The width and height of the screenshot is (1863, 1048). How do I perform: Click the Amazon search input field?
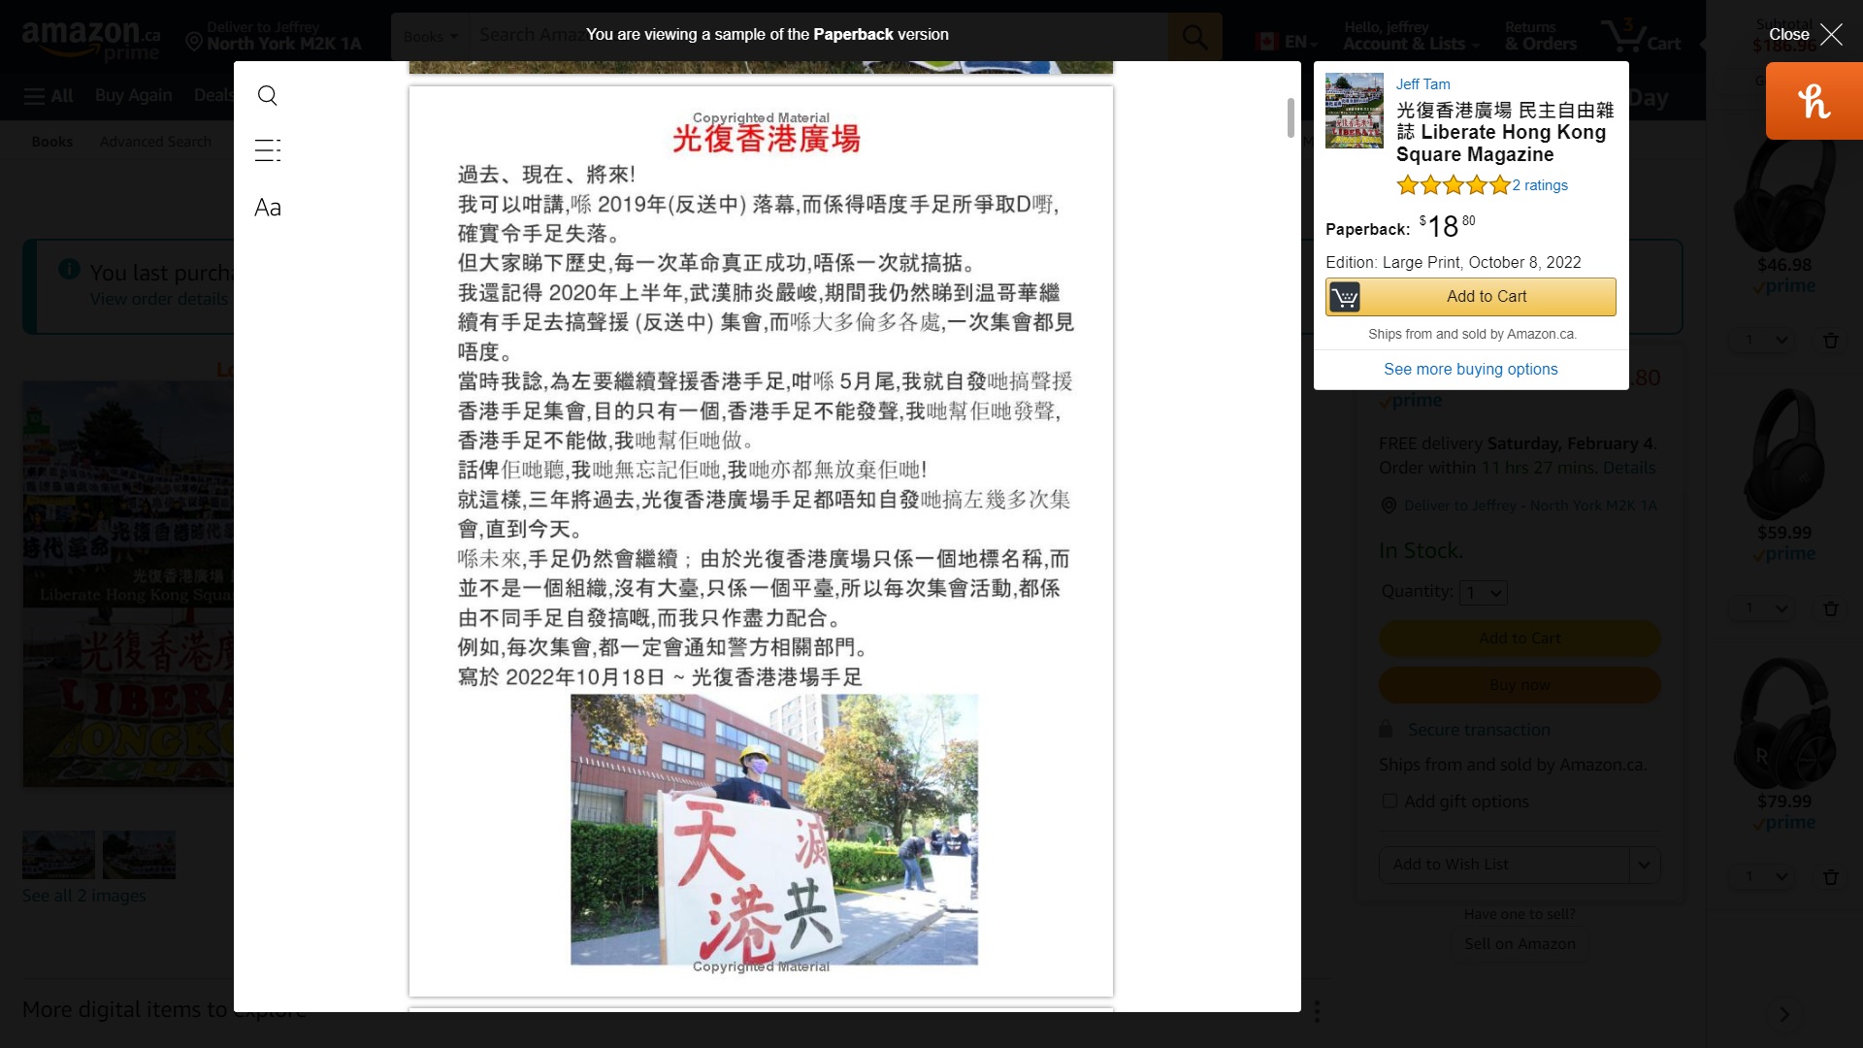[818, 37]
